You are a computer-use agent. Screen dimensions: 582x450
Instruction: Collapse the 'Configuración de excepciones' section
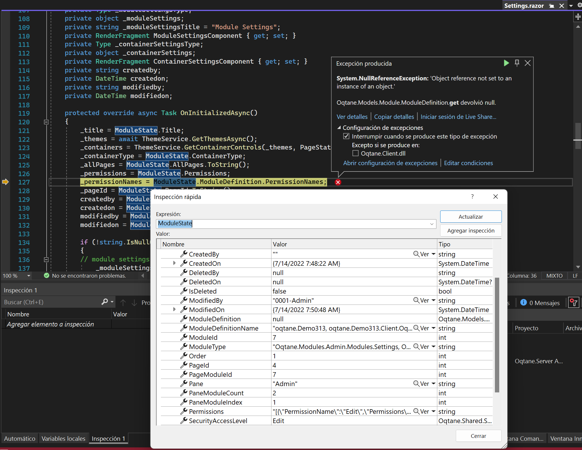tap(339, 128)
